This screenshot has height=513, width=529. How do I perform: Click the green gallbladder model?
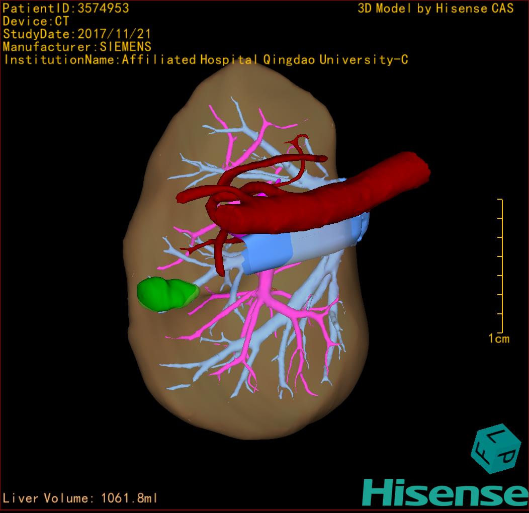pos(167,294)
